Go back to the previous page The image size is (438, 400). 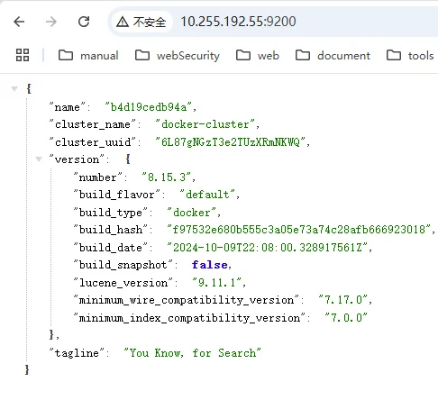tap(19, 22)
